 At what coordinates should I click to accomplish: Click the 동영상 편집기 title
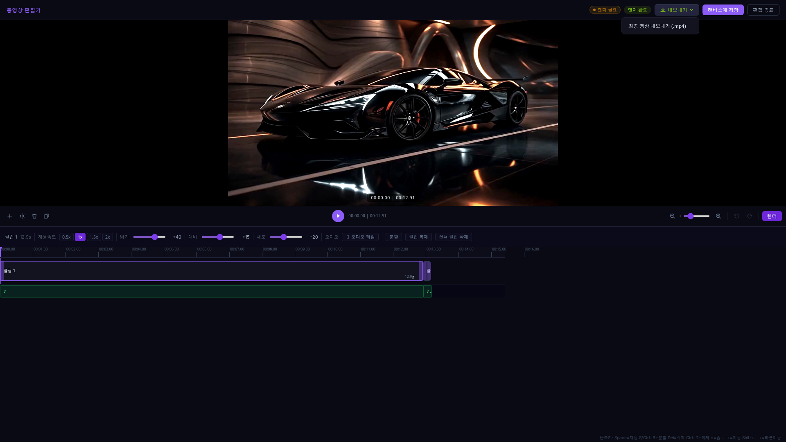pos(24,10)
